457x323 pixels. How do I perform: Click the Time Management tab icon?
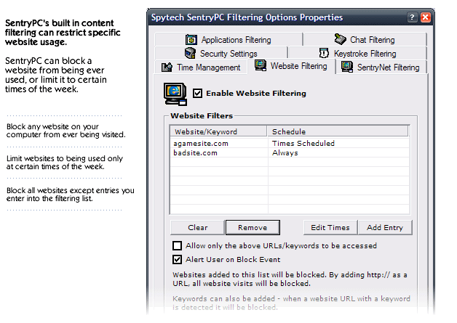pyautogui.click(x=167, y=68)
